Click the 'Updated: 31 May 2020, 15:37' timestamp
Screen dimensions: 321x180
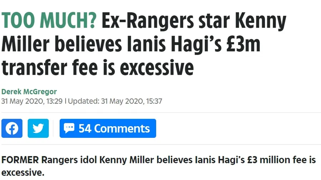[115, 101]
